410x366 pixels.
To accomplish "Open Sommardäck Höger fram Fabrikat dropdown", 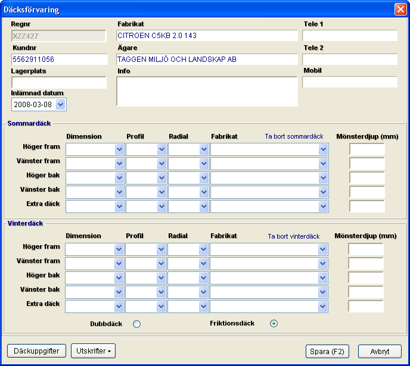I will [x=323, y=149].
